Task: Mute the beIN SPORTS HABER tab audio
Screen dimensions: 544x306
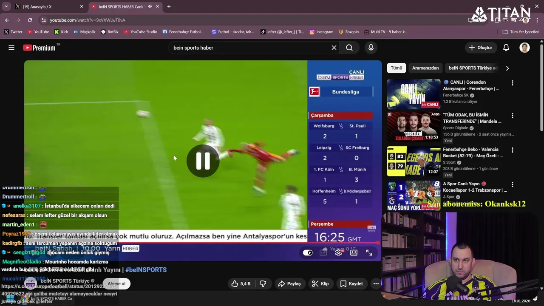Action: click(150, 6)
